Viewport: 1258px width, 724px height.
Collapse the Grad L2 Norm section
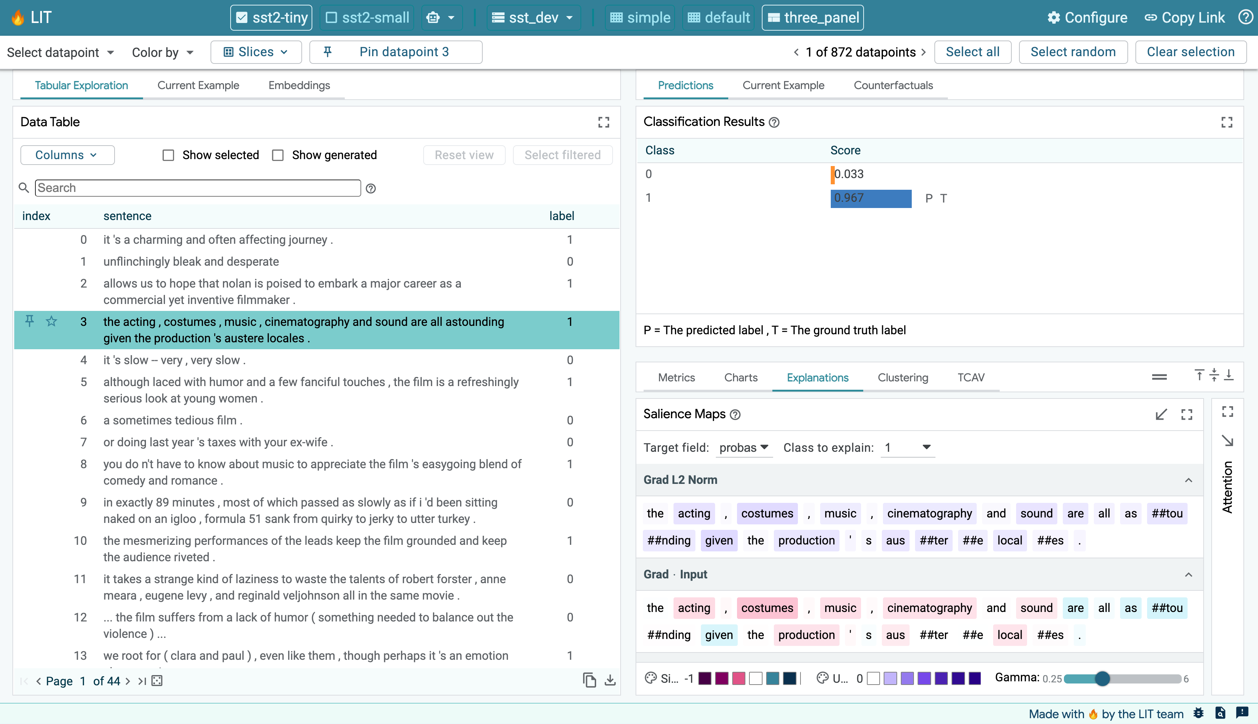(1188, 480)
